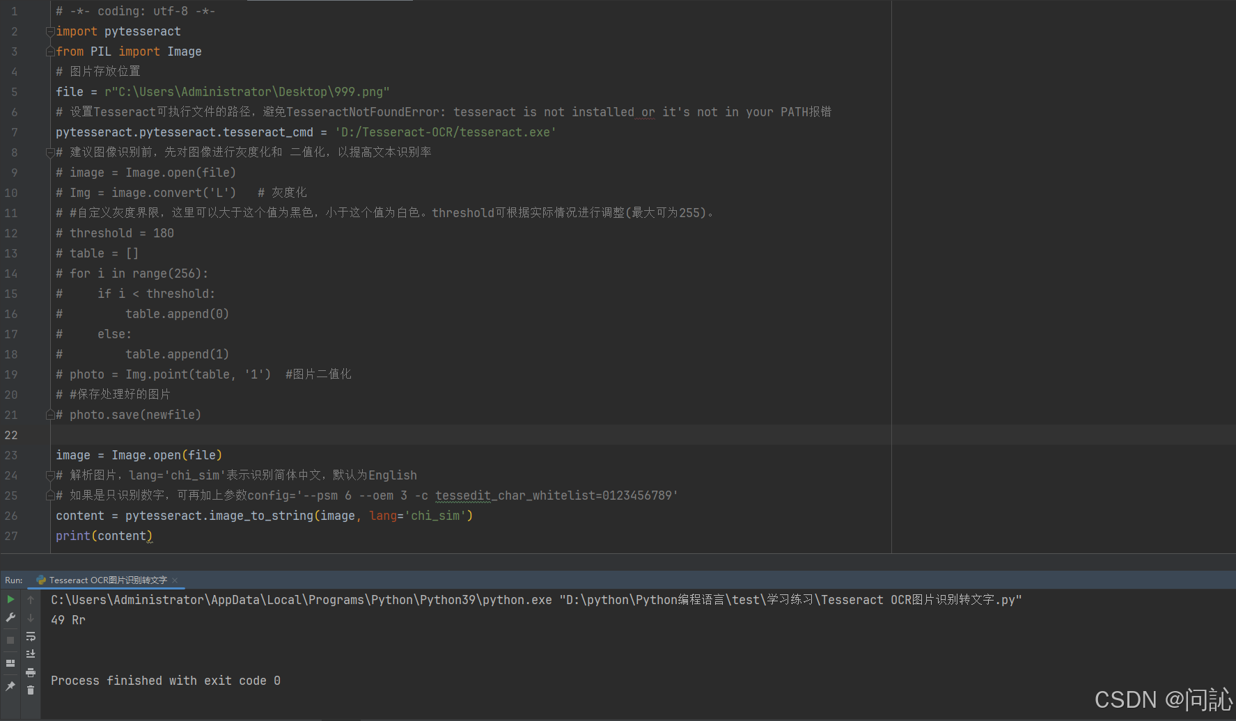Screen dimensions: 1236x721
Task: Close the Tesseract OCR console tab
Action: pyautogui.click(x=174, y=580)
